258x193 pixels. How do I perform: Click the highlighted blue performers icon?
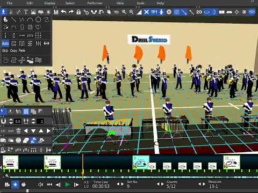point(33,140)
